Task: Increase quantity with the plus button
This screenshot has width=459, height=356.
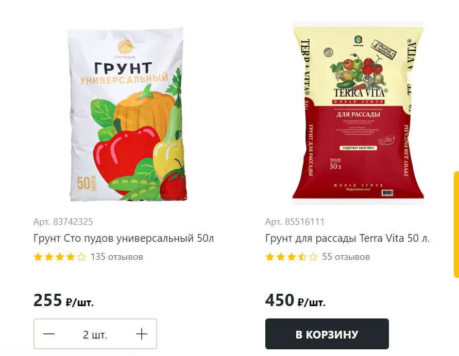Action: (x=142, y=334)
